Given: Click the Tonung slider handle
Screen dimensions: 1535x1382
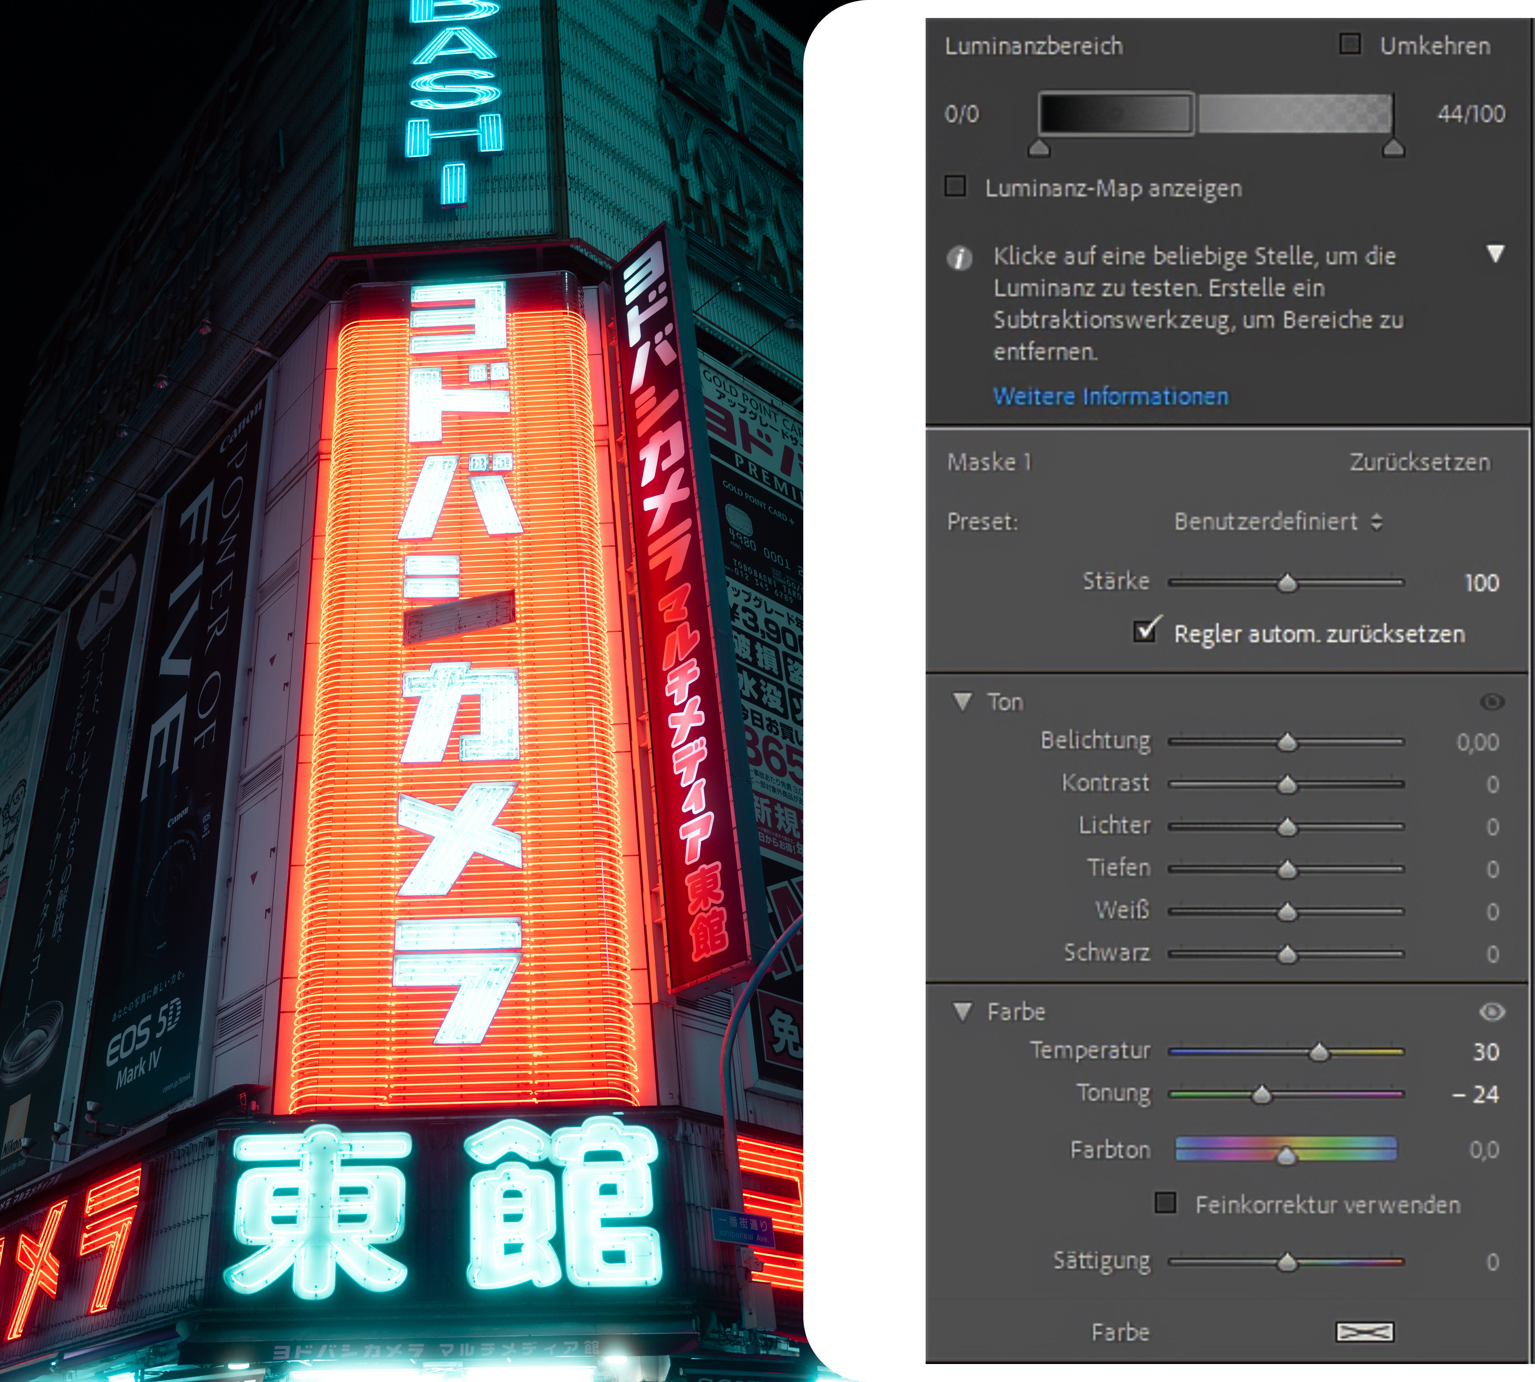Looking at the screenshot, I should pyautogui.click(x=1262, y=1094).
